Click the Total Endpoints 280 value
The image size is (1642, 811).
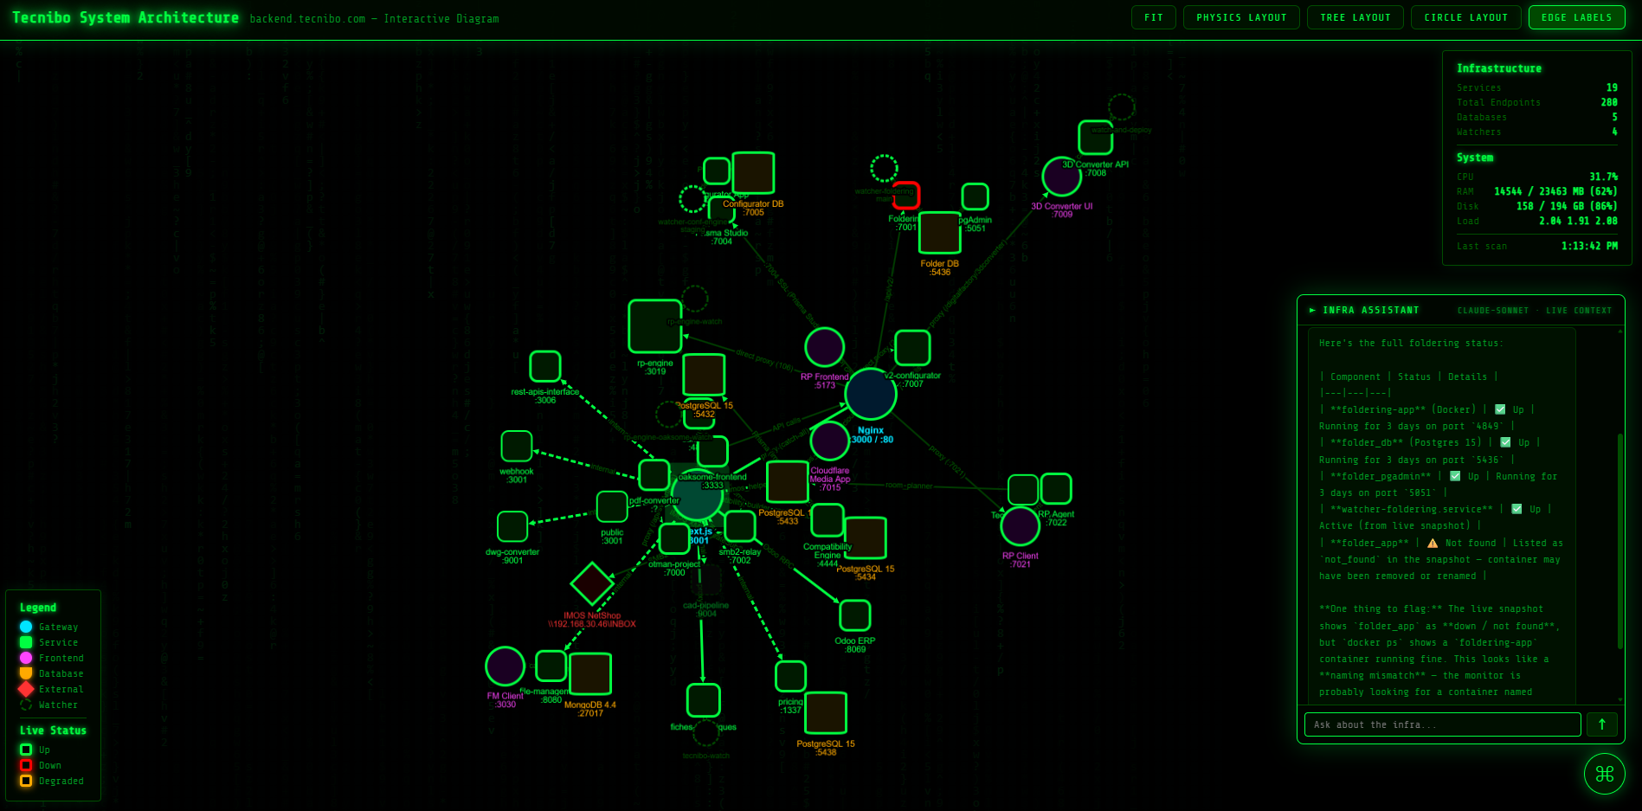(x=1609, y=102)
